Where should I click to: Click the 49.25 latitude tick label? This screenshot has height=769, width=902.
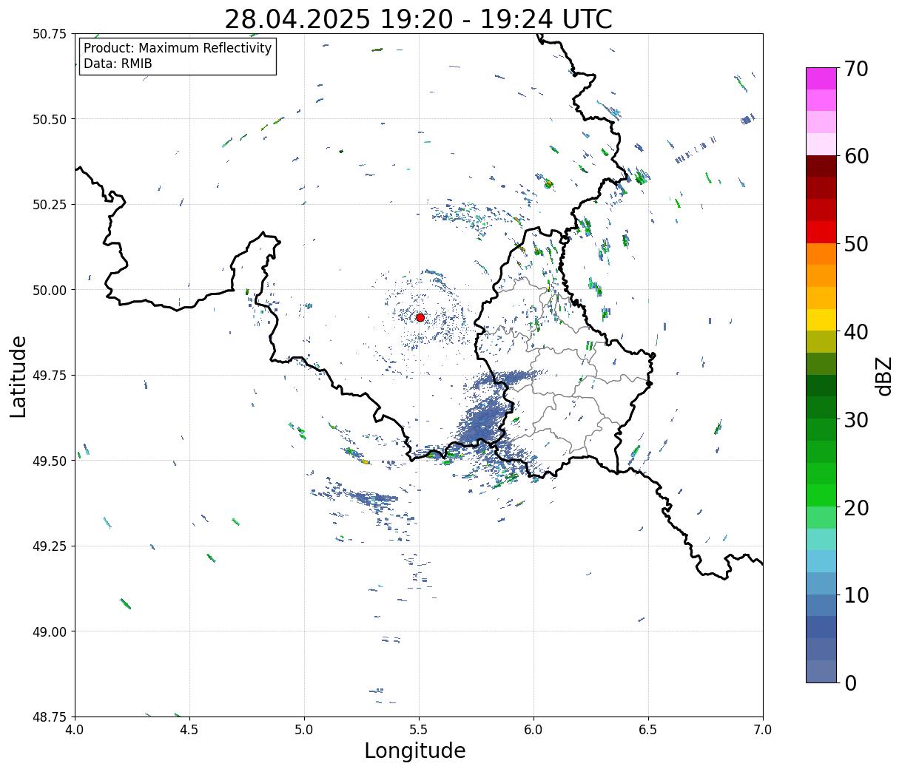click(50, 546)
